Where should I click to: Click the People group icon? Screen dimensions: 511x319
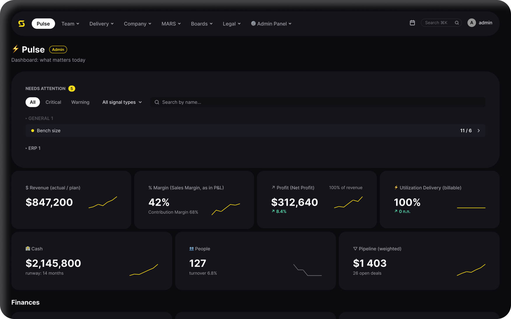coord(191,248)
